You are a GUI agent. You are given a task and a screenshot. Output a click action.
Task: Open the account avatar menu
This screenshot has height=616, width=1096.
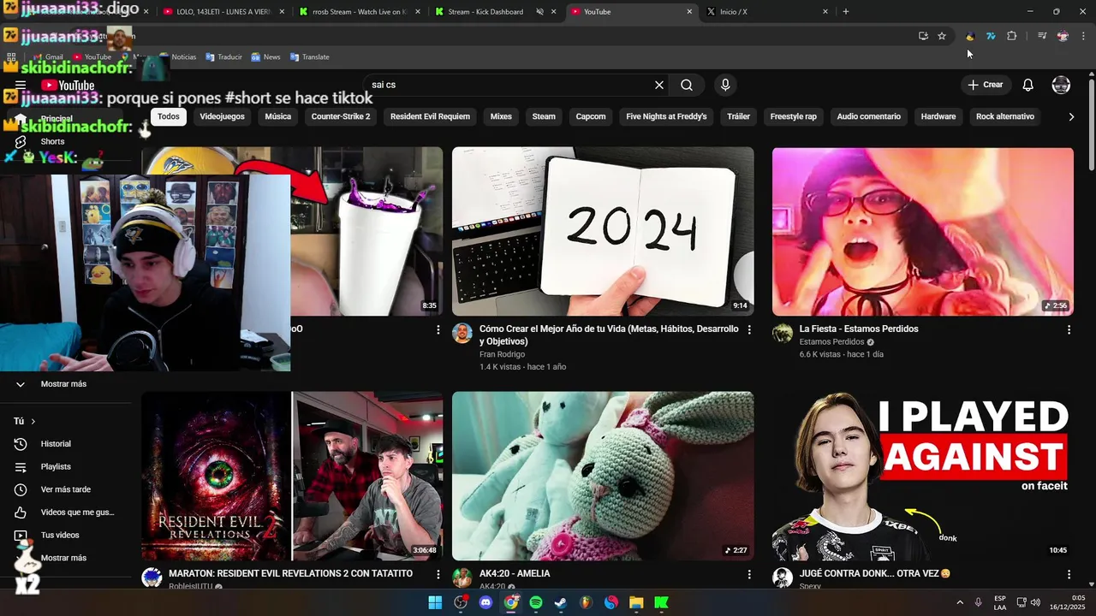pos(1061,85)
